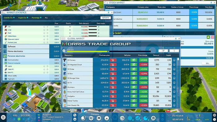The width and height of the screenshot is (217, 122).
Task: Click the REPORTS button
Action: click(x=106, y=18)
